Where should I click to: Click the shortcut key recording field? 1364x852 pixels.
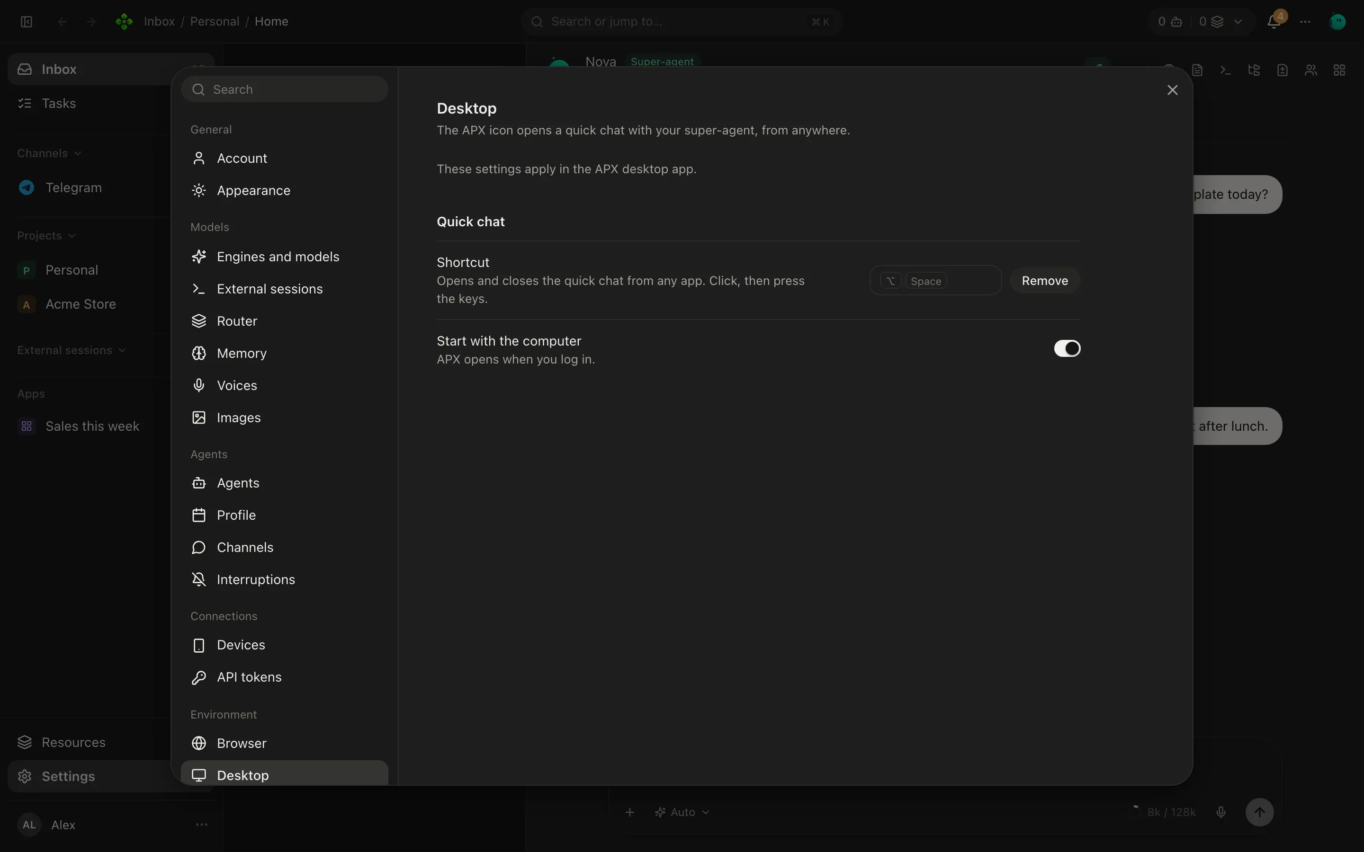pyautogui.click(x=935, y=281)
